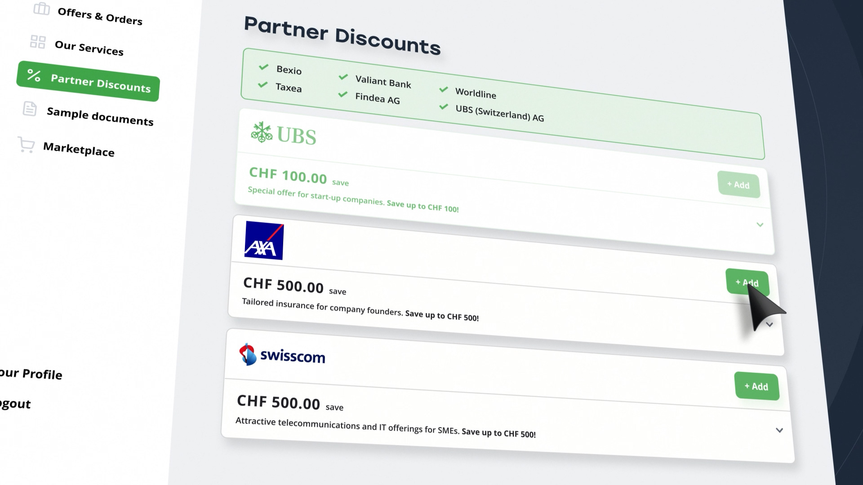Add the Swisscom partner discount
The height and width of the screenshot is (485, 863).
[756, 386]
